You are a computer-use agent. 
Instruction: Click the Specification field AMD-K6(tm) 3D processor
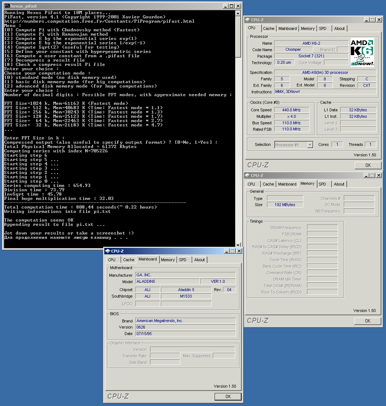325,72
